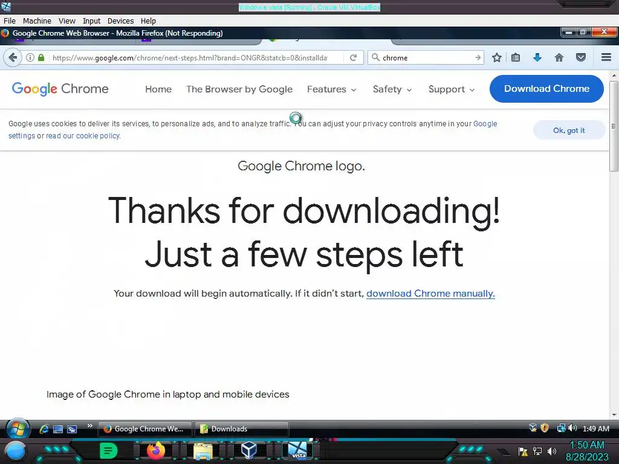Image resolution: width=619 pixels, height=464 pixels.
Task: Click the green padlock security icon
Action: 41,57
